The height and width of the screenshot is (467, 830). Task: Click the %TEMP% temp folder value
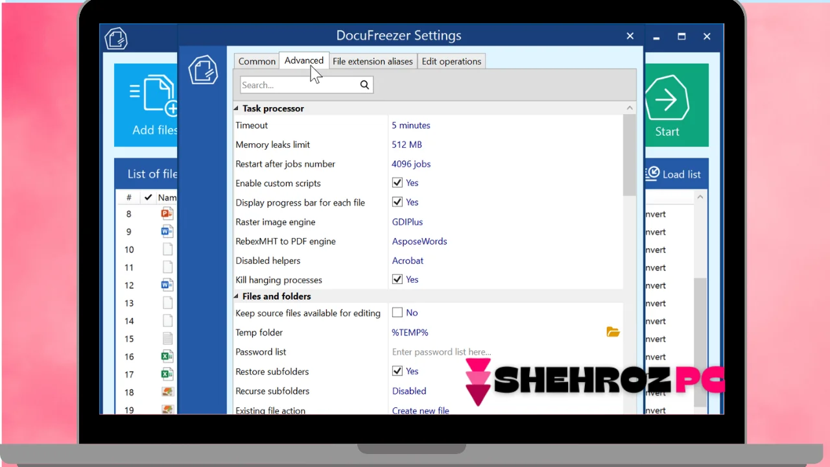tap(410, 332)
